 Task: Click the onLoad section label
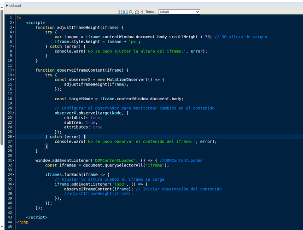[x=15, y=6]
